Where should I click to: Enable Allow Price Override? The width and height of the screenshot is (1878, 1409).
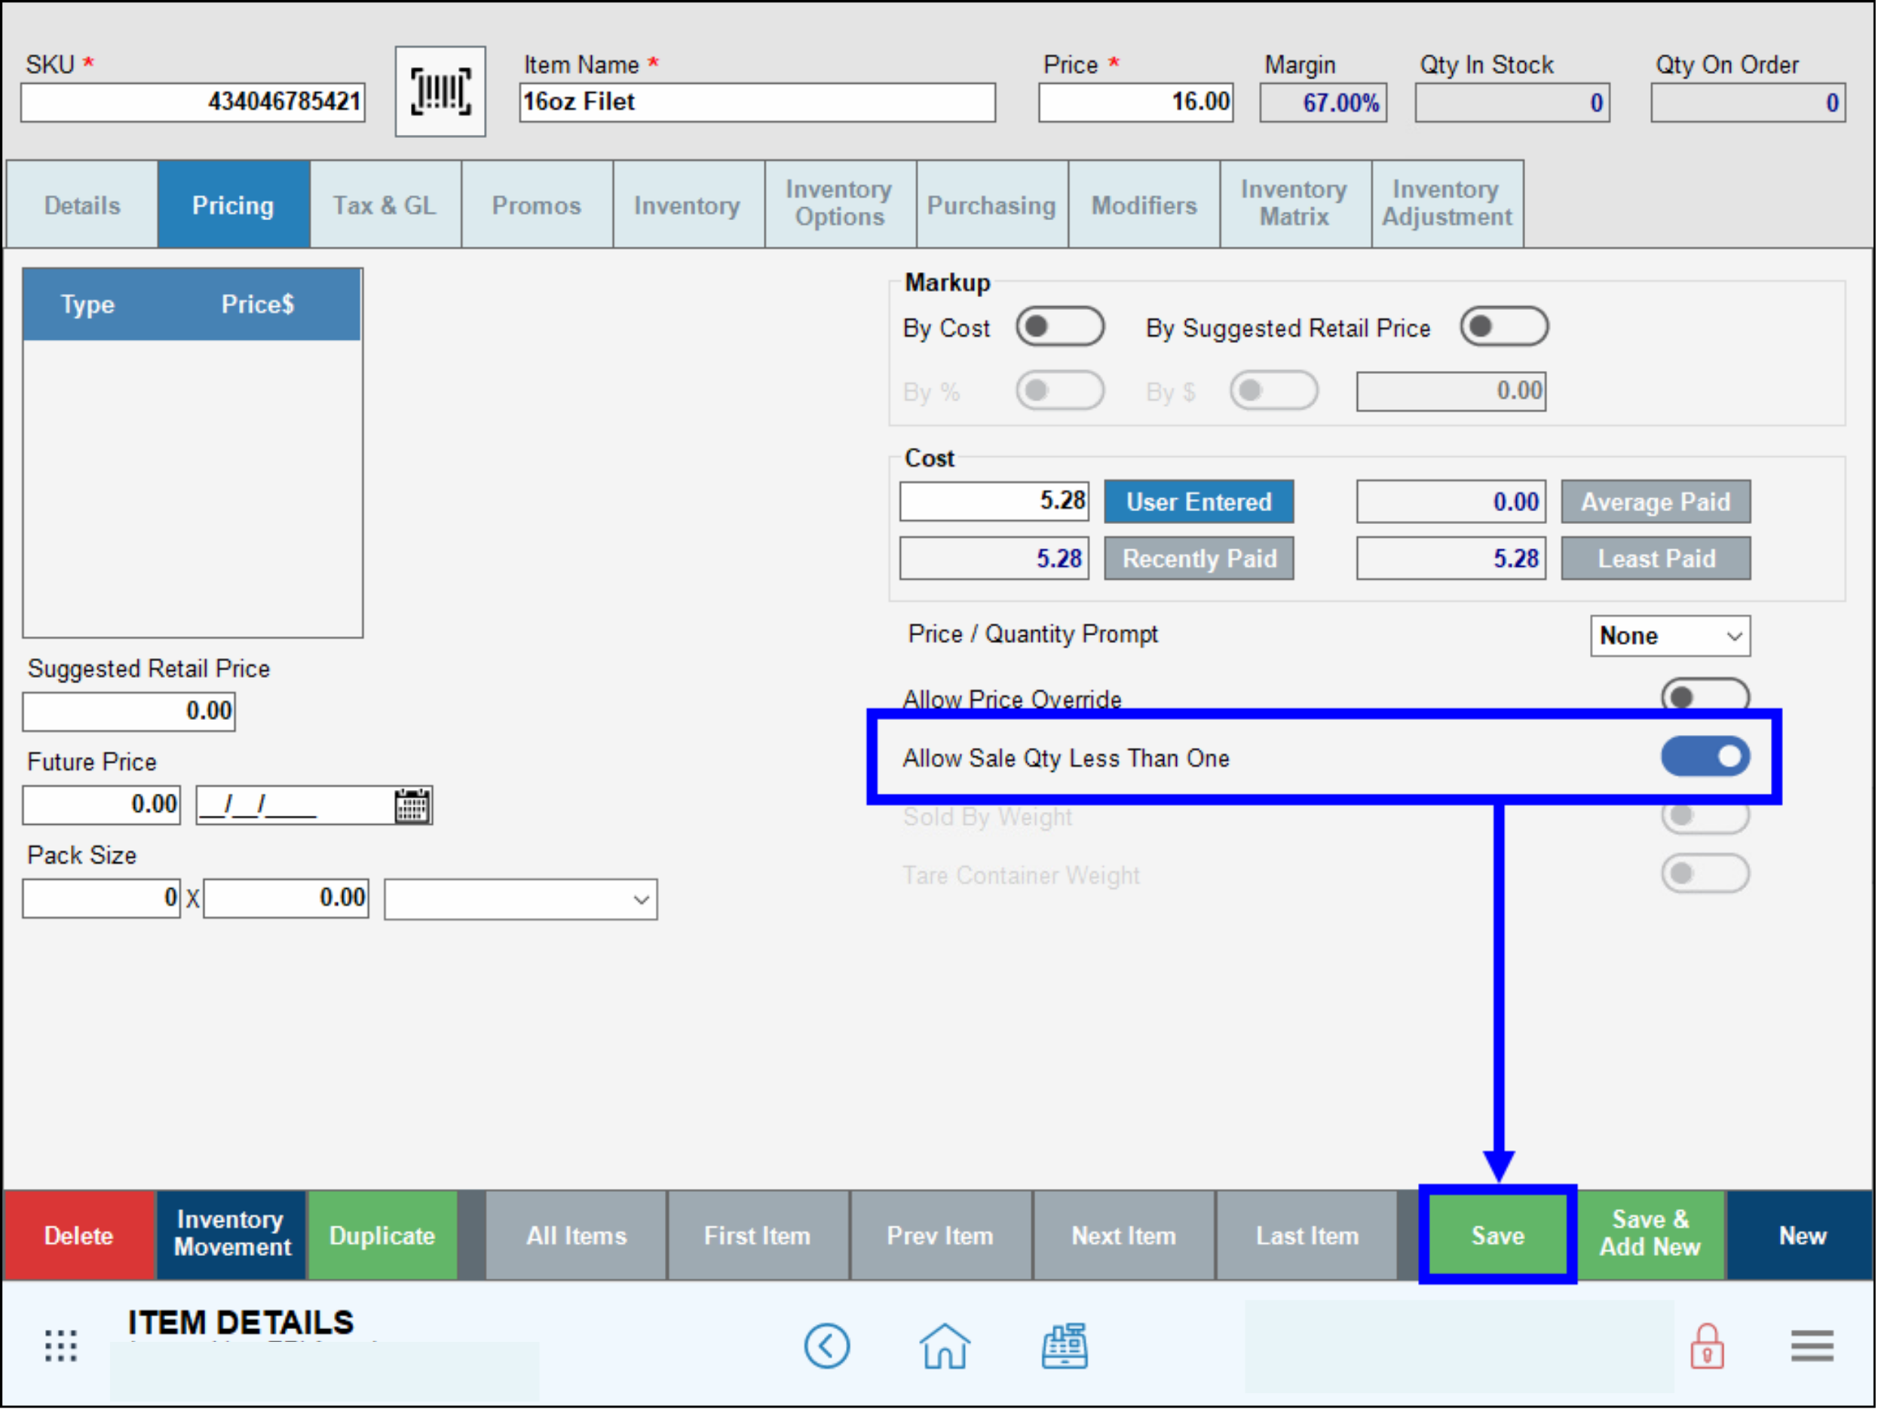click(1705, 696)
